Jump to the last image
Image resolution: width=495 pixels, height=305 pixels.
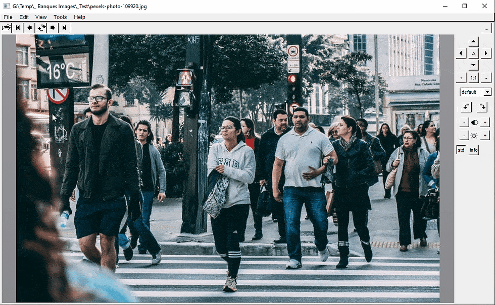(x=65, y=28)
